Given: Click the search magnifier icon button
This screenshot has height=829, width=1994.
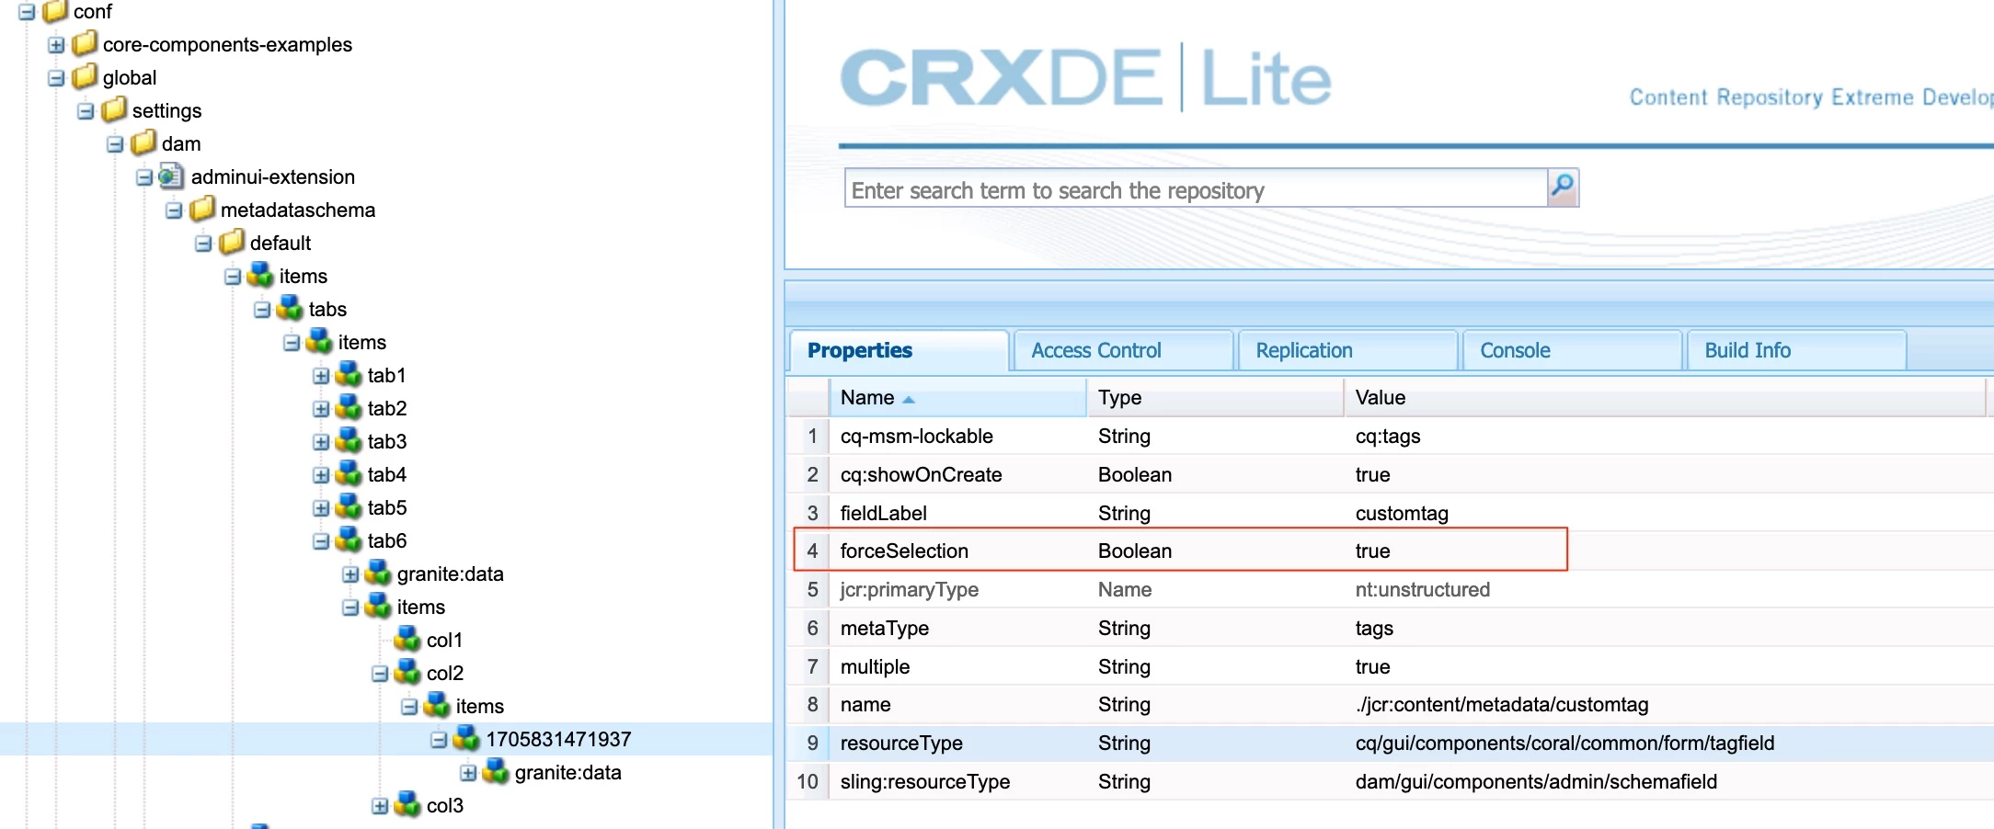Looking at the screenshot, I should pos(1563,187).
